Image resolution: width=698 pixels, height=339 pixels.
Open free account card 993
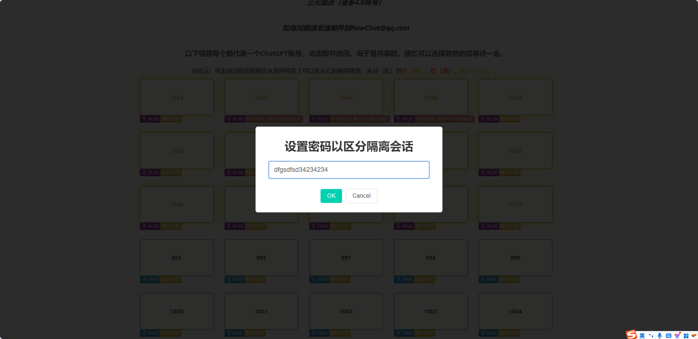pos(177,258)
